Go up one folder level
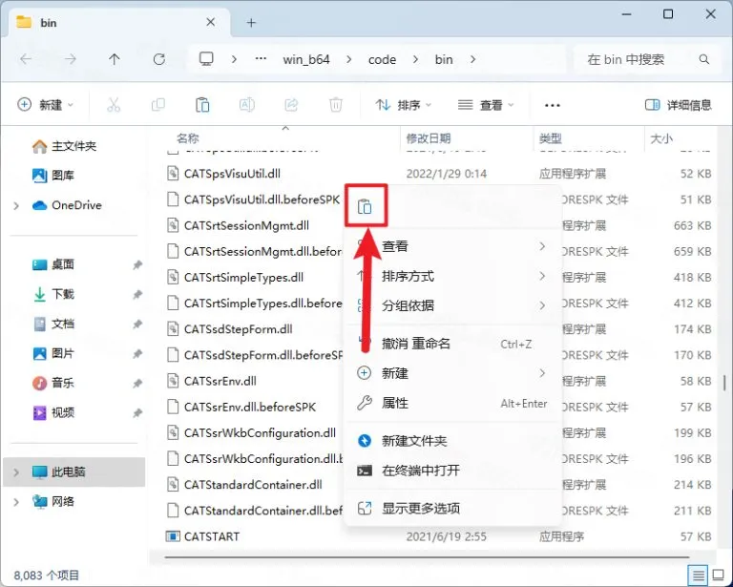The width and height of the screenshot is (733, 587). point(115,59)
